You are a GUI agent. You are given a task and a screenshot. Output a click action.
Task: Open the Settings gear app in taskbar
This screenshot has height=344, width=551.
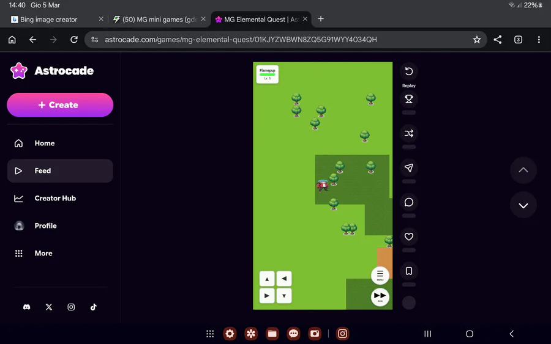coord(230,334)
